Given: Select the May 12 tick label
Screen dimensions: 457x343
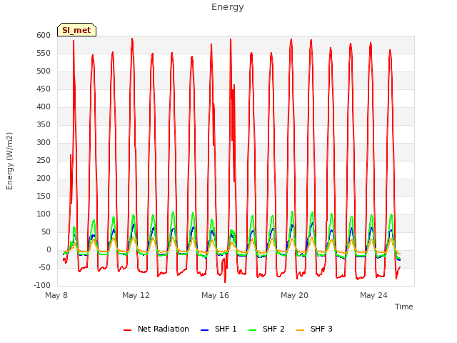Looking at the screenshot, I should (x=136, y=295).
